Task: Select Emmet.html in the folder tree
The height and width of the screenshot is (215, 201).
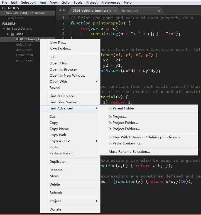Action: pos(24,55)
